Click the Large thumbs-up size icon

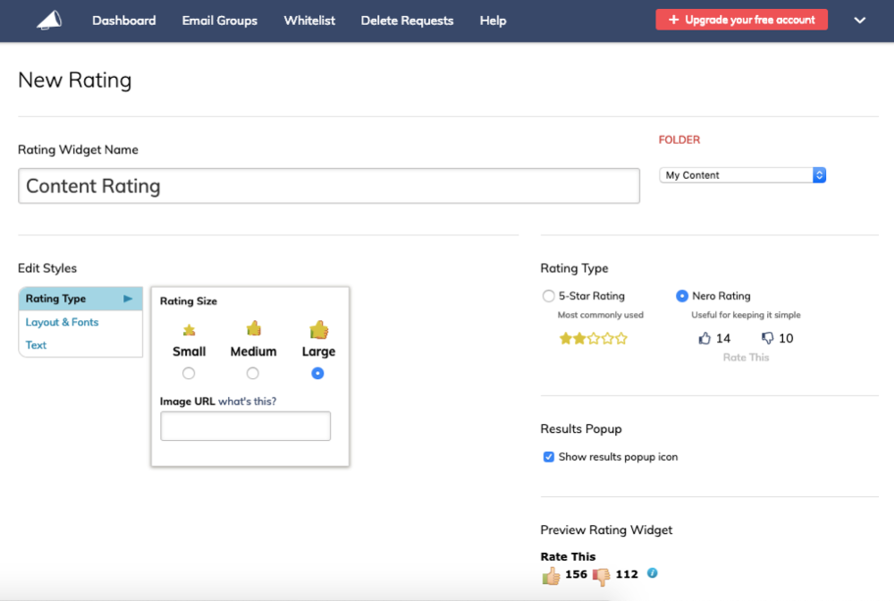318,328
